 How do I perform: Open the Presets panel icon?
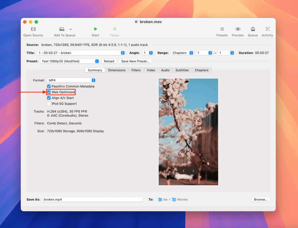[222, 29]
